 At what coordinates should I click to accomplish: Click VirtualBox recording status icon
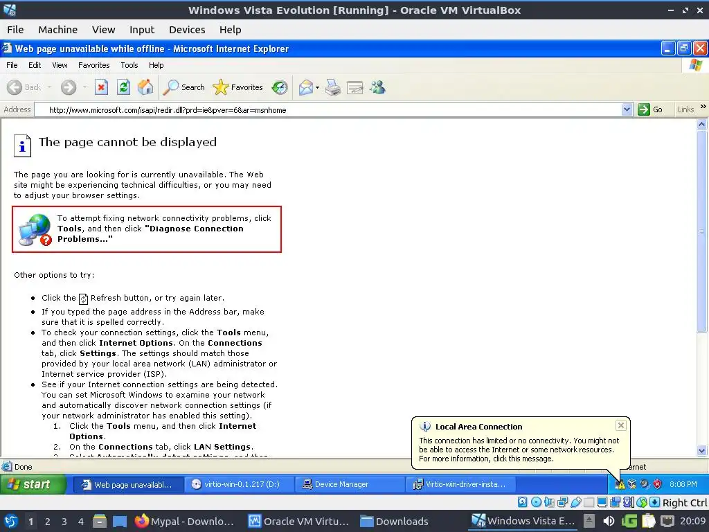[x=616, y=502]
